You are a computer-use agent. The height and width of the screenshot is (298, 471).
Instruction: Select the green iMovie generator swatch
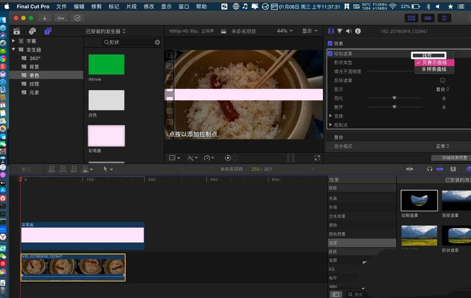click(x=106, y=64)
